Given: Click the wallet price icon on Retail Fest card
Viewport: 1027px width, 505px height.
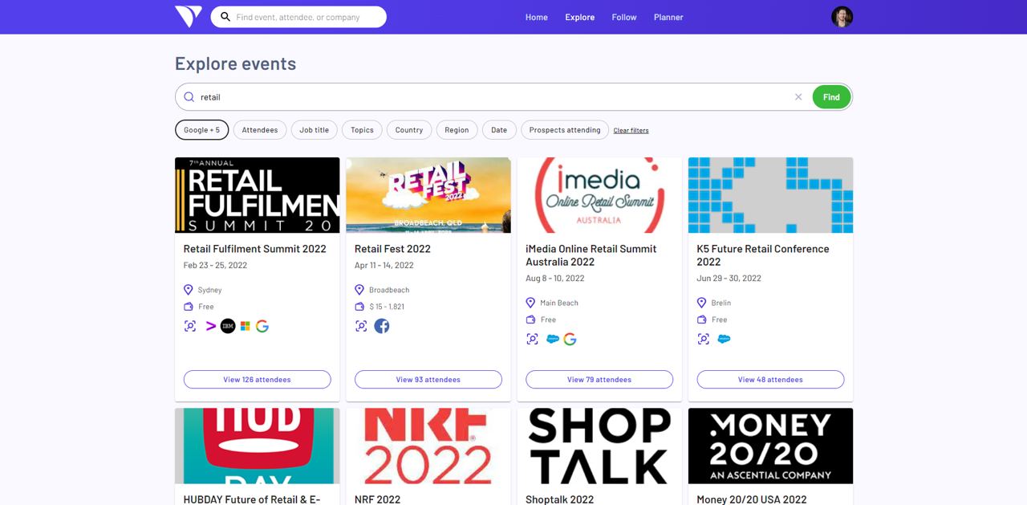Looking at the screenshot, I should (359, 307).
